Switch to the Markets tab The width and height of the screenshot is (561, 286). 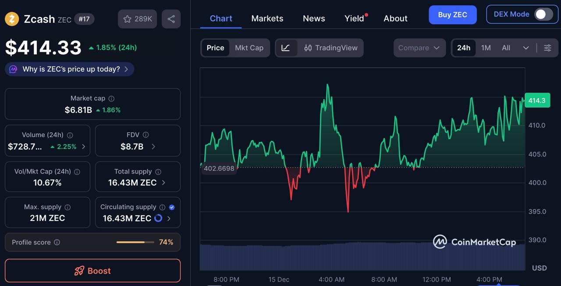click(267, 18)
